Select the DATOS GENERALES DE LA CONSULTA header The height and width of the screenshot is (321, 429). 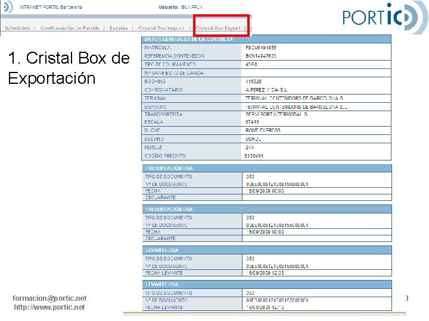[189, 39]
